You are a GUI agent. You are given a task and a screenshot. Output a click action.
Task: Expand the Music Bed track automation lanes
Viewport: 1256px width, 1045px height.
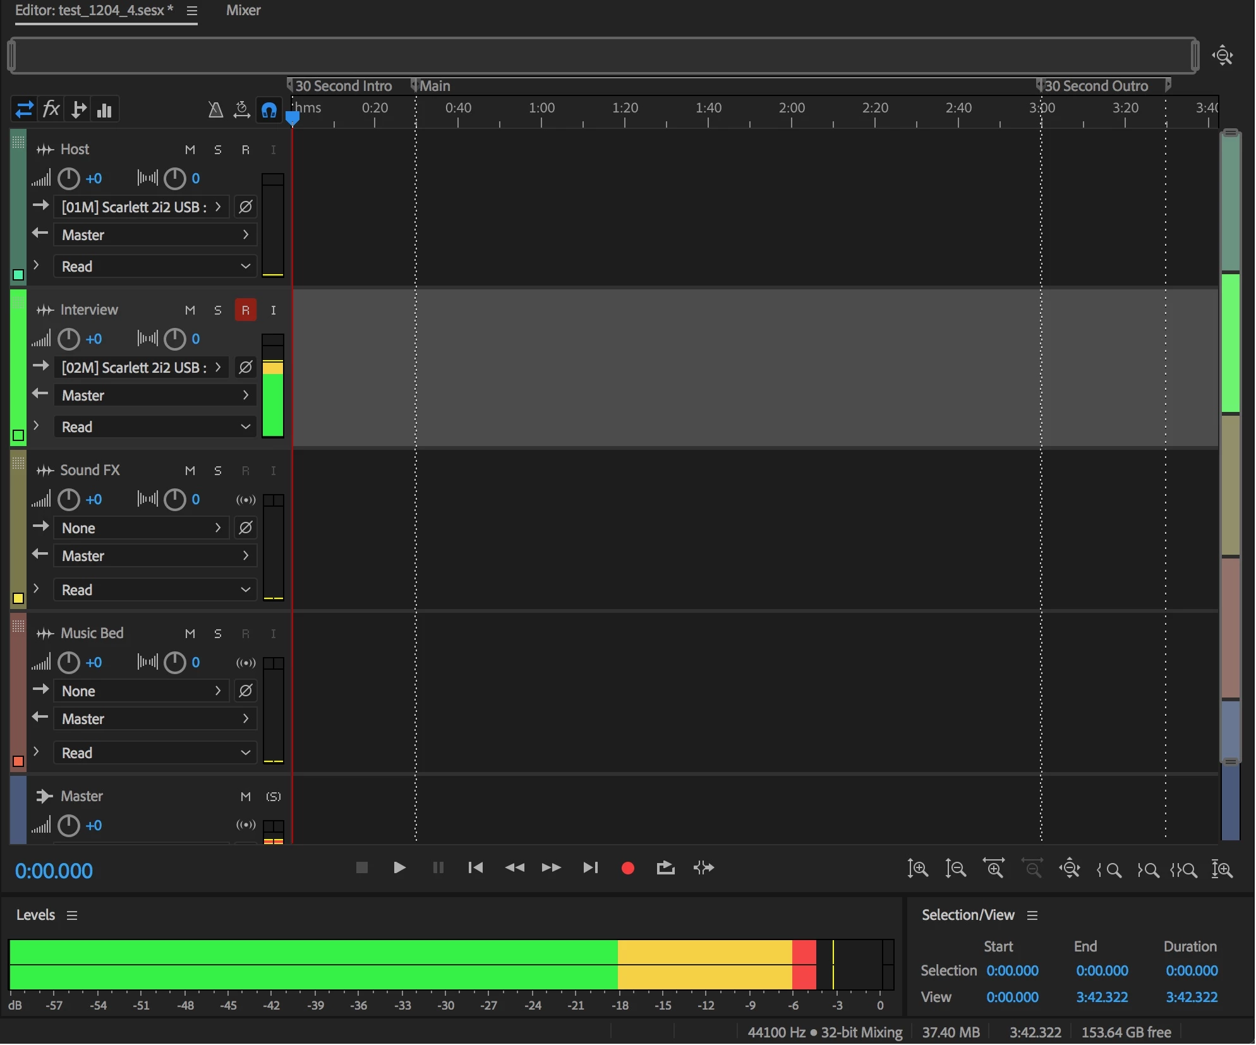pyautogui.click(x=37, y=752)
